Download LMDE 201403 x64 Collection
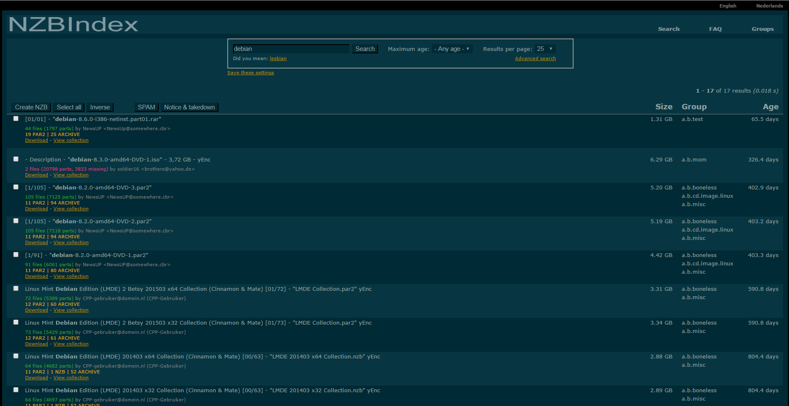Screen dimensions: 789x406 click(x=36, y=378)
